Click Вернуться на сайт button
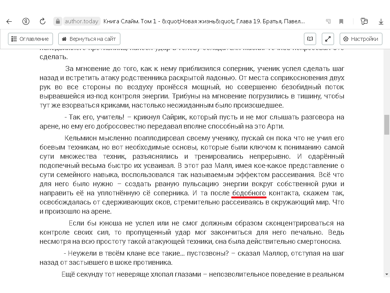 coord(89,39)
